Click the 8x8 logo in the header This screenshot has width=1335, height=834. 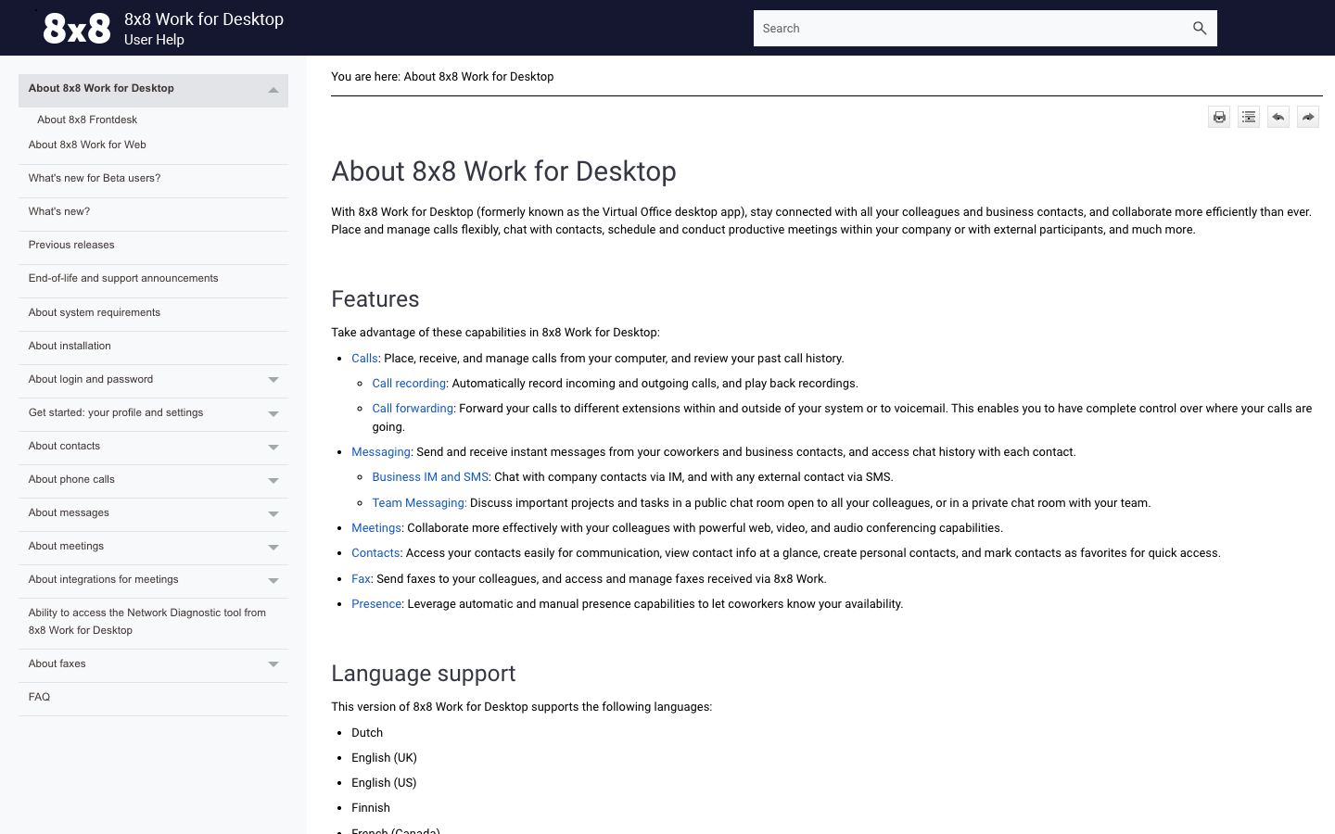click(77, 29)
